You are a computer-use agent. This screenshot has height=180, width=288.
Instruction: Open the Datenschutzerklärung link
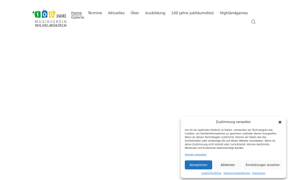click(x=237, y=173)
